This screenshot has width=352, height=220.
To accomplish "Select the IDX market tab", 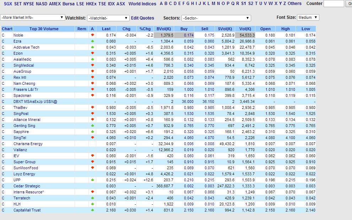I will pos(111,4).
